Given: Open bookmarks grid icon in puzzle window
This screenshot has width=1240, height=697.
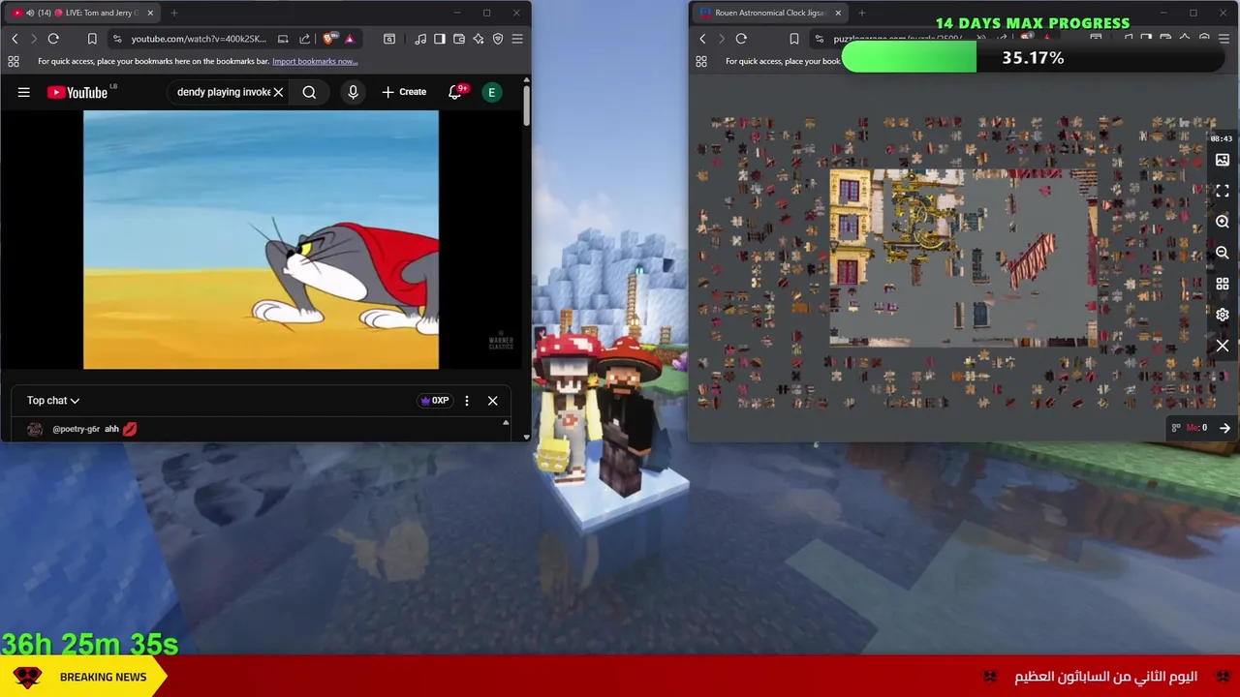Looking at the screenshot, I should tap(701, 61).
